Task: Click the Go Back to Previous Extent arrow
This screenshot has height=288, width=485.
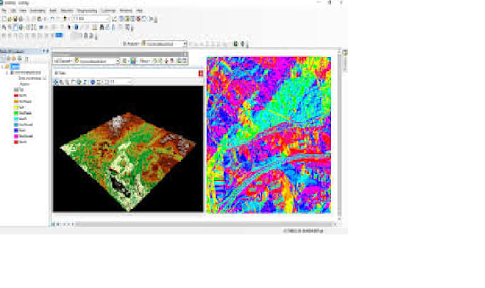Action: pos(41,28)
